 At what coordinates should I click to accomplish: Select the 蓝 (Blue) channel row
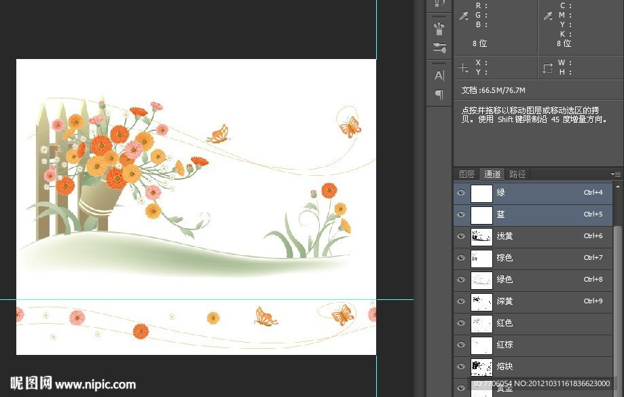point(536,214)
